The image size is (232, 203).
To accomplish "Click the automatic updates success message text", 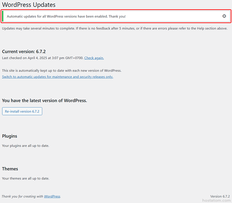I will coord(66,16).
